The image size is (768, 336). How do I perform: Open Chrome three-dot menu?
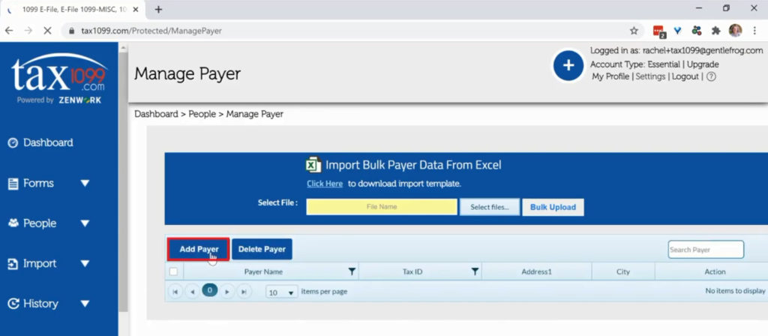(x=754, y=31)
